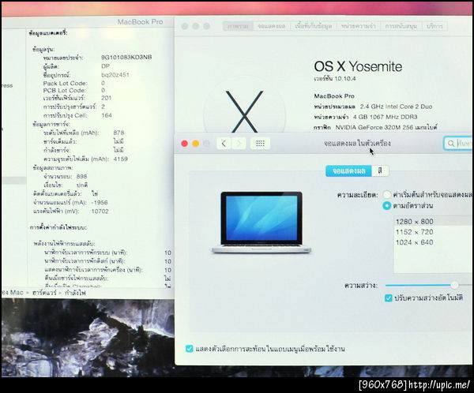Select the default for display resolution radio
Image resolution: width=474 pixels, height=393 pixels.
pyautogui.click(x=386, y=194)
